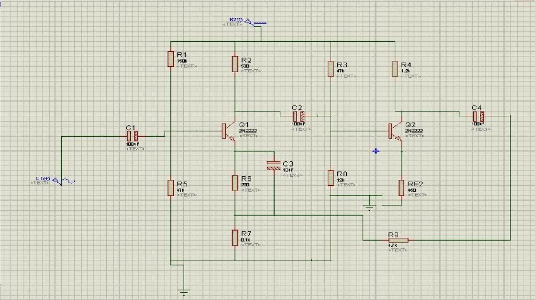Select resistor R7 symbol
The image size is (535, 300).
(235, 238)
